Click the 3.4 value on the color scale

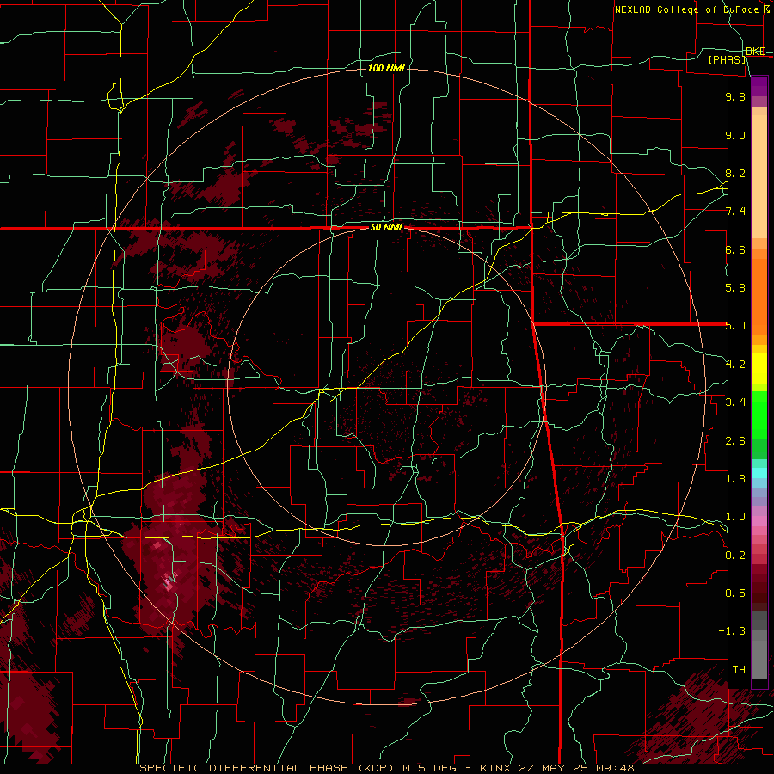click(x=735, y=402)
